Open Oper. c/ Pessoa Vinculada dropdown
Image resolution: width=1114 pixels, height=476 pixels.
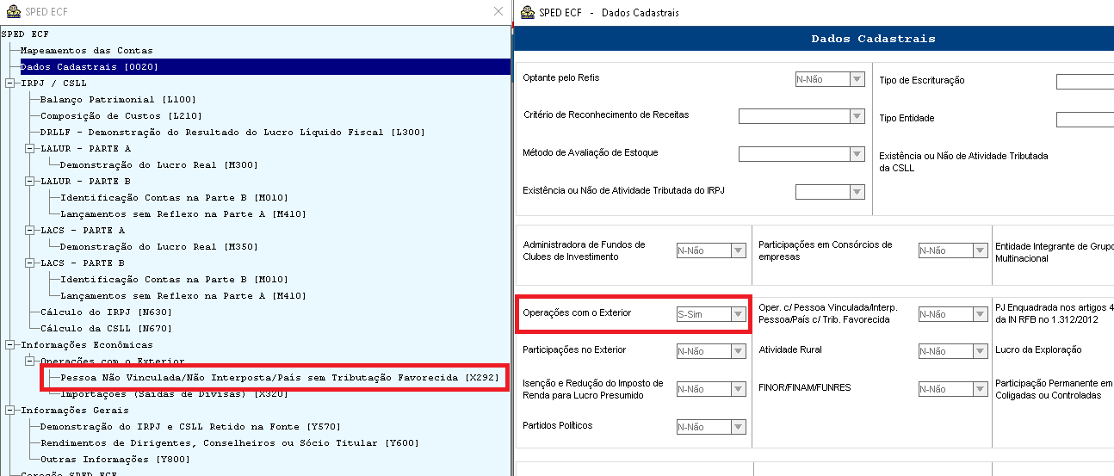point(980,314)
